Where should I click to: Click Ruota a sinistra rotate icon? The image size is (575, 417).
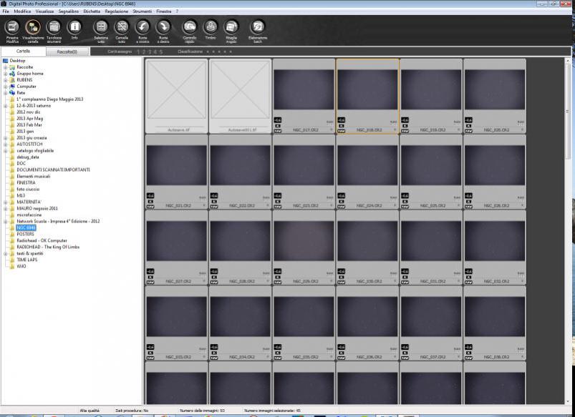pyautogui.click(x=142, y=29)
